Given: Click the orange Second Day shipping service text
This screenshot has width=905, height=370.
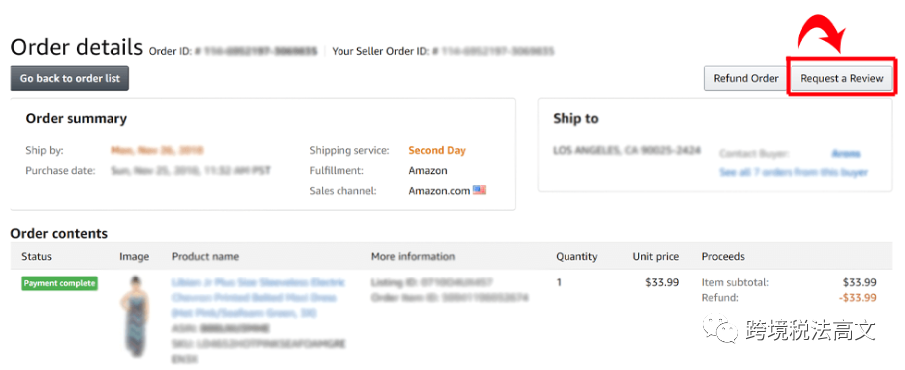Looking at the screenshot, I should [437, 151].
